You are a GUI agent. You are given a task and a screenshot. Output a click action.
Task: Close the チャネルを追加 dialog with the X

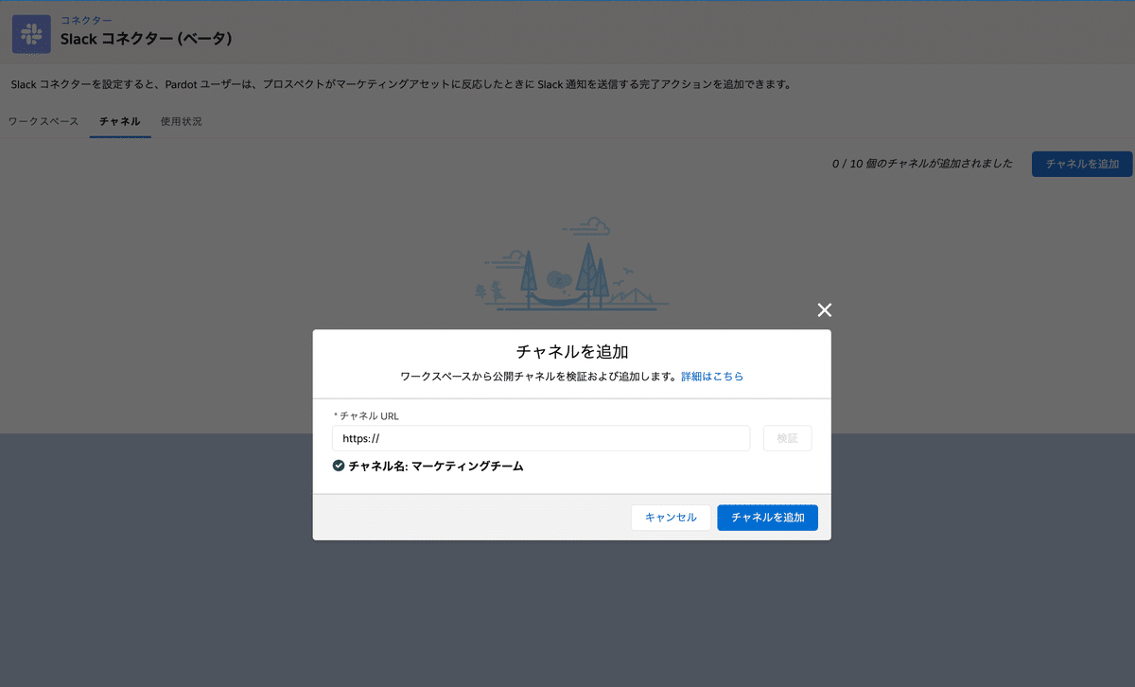click(825, 310)
